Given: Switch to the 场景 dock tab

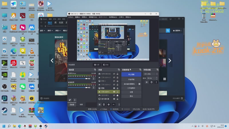Looking at the screenshot, I should coord(81,105).
